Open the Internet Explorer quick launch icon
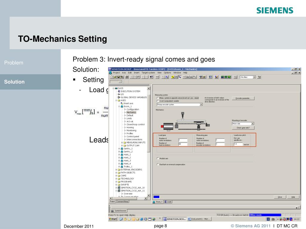The image size is (306, 229). 141,219
